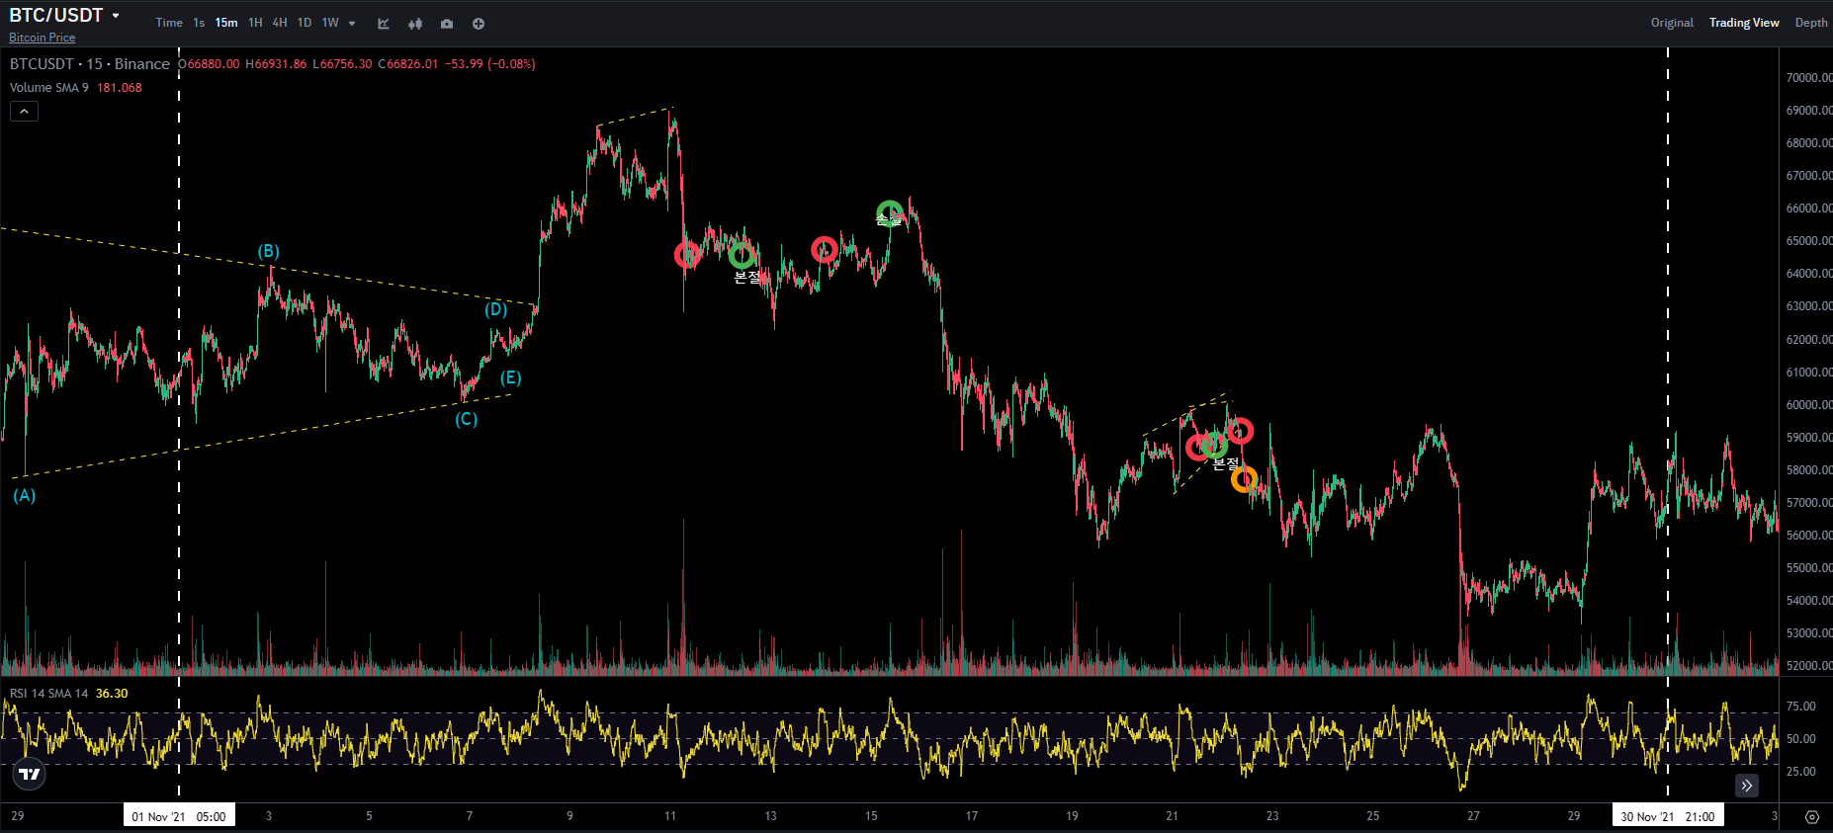Select the (E) wave label
This screenshot has height=833, width=1833.
[510, 377]
